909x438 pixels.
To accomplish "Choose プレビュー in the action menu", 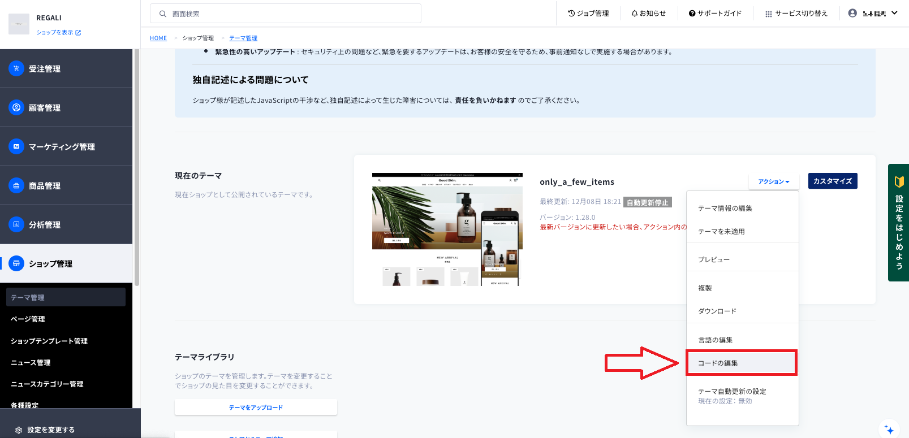I will 743,259.
